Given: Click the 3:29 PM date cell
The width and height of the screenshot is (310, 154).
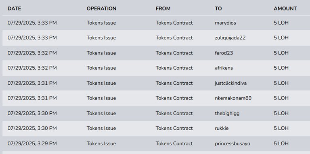Looking at the screenshot, I should tap(32, 144).
